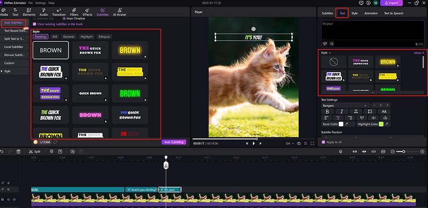428x208 pixels.
Task: Undo the last timeline action
Action: tap(2, 151)
